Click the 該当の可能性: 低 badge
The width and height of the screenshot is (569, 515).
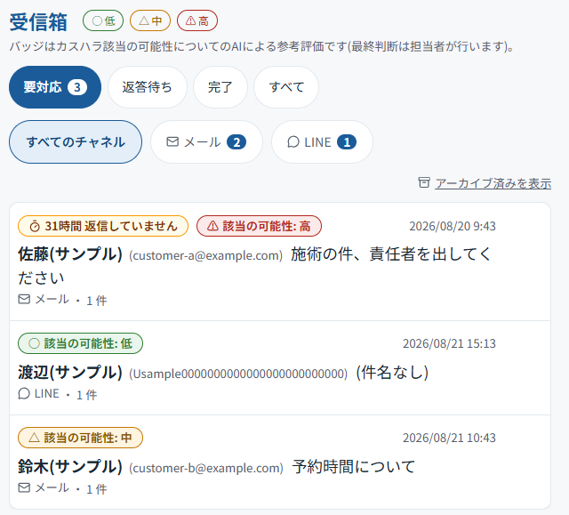coord(81,343)
